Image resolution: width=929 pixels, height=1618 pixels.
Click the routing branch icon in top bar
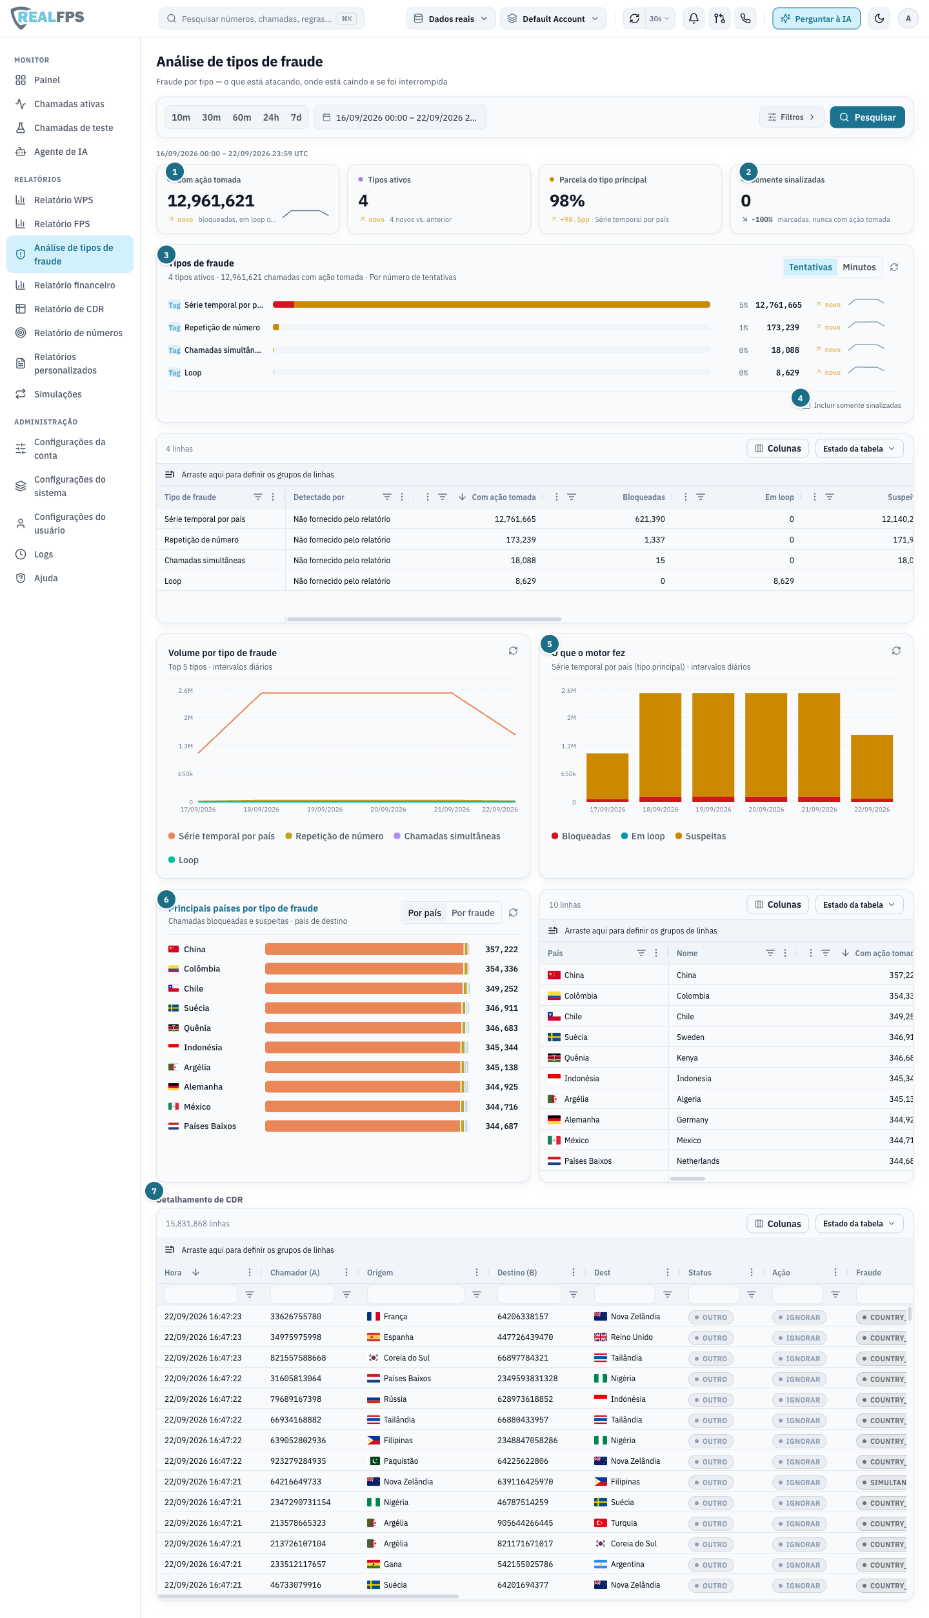(719, 19)
